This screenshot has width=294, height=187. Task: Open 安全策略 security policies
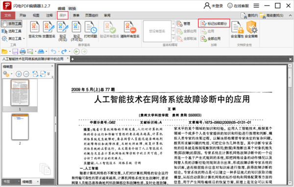tap(251, 29)
